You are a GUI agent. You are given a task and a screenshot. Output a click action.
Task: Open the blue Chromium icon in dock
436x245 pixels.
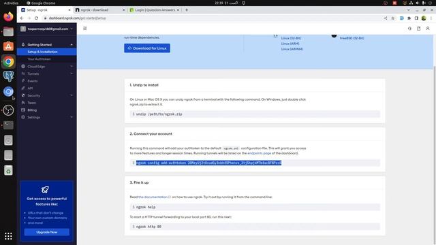click(8, 91)
